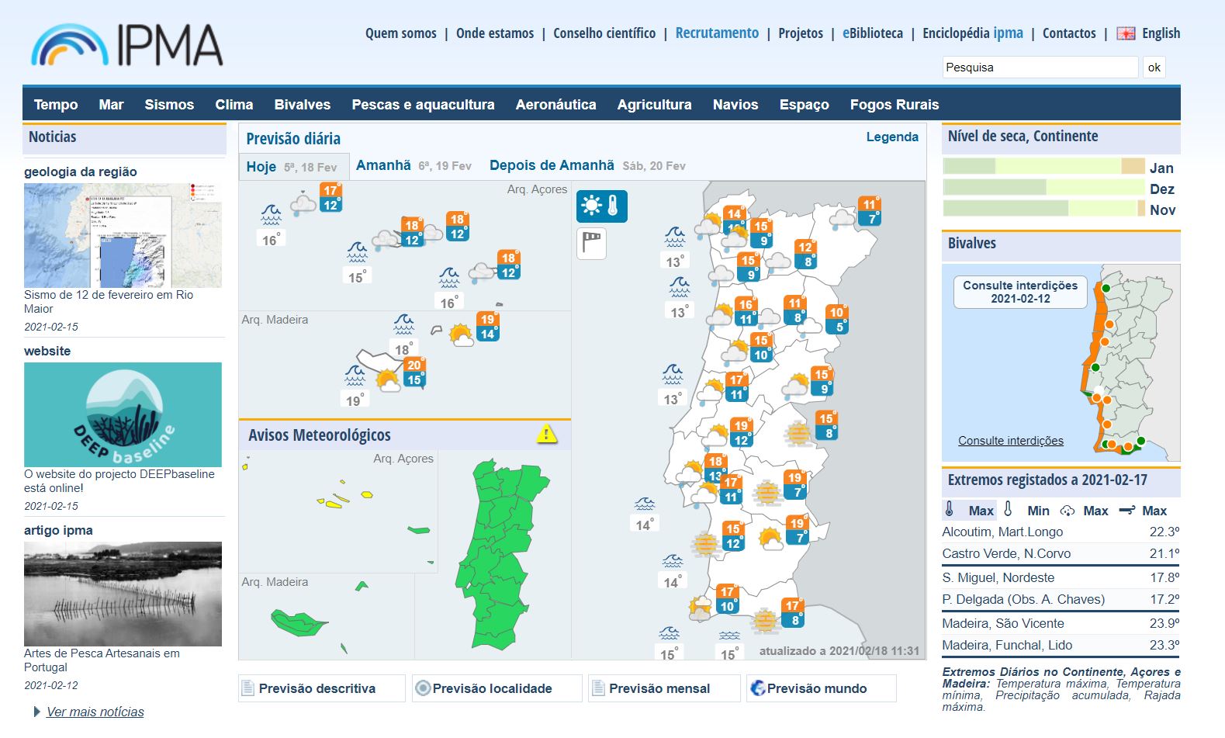1225x738 pixels.
Task: Switch map to wind view using windsock icon
Action: click(591, 243)
